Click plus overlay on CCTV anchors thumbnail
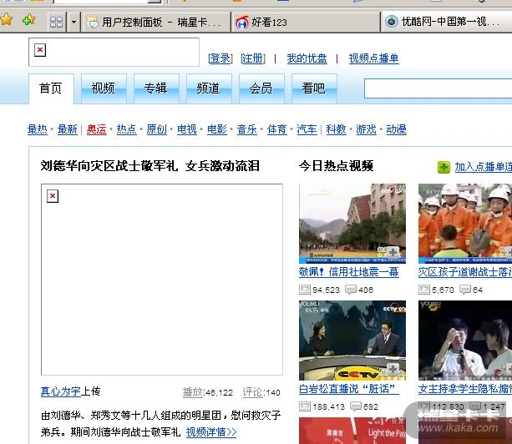The width and height of the screenshot is (512, 444). click(393, 369)
